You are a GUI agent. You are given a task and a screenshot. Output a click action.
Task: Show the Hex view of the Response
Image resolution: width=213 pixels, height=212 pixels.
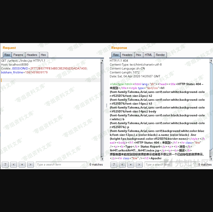(x=139, y=55)
